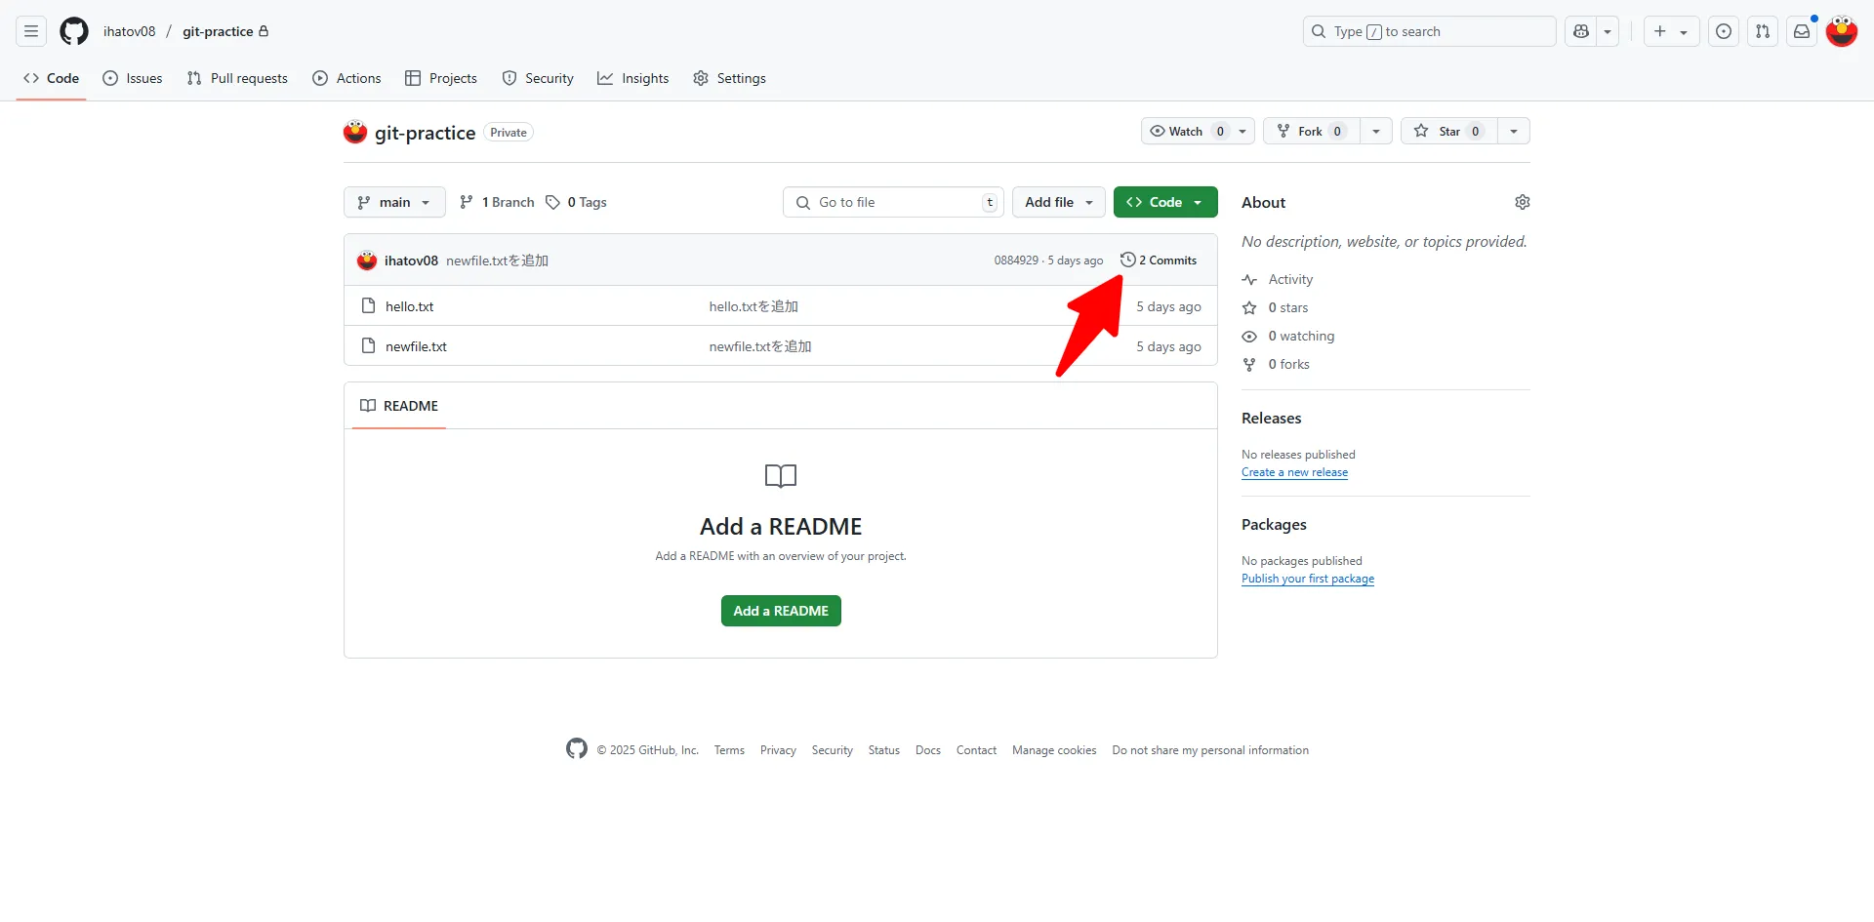View the 1 Branch link

pos(497,202)
